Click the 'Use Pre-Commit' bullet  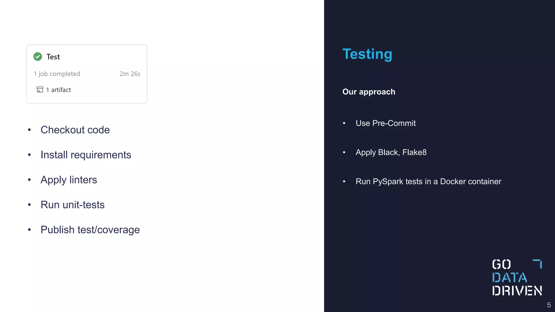coord(386,123)
